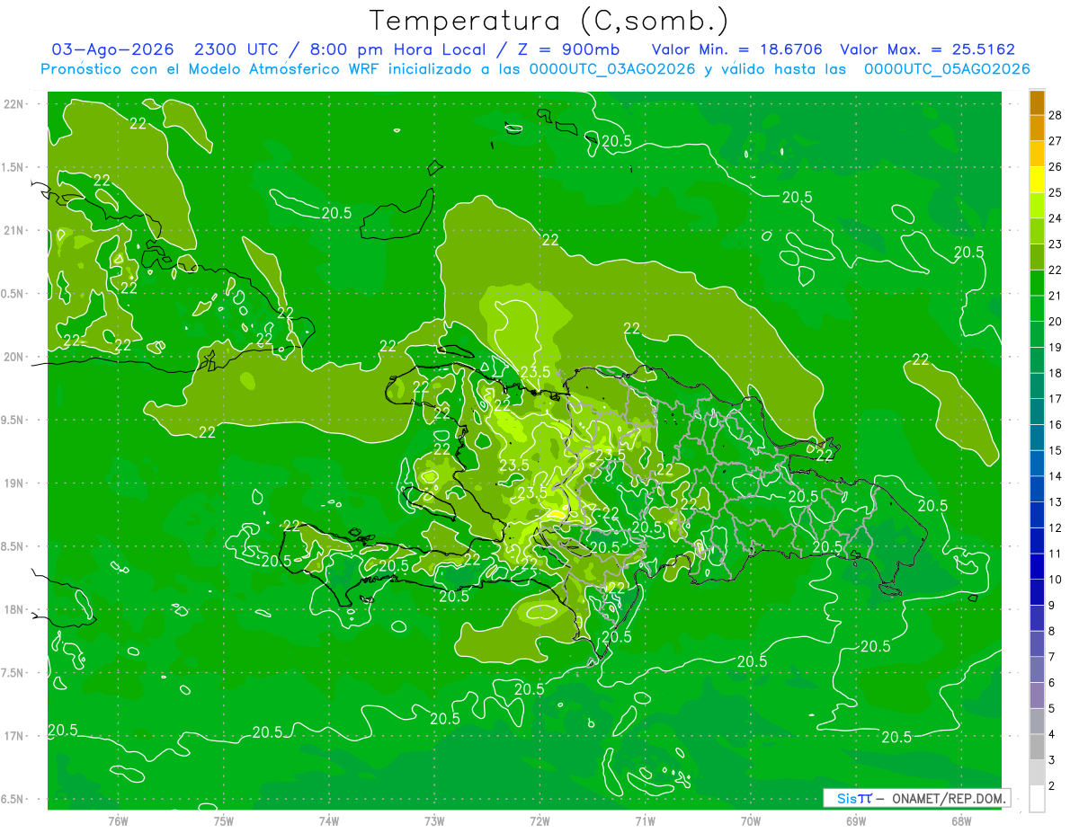Click legend value '15'
Image resolution: width=1079 pixels, height=833 pixels.
click(x=1057, y=450)
